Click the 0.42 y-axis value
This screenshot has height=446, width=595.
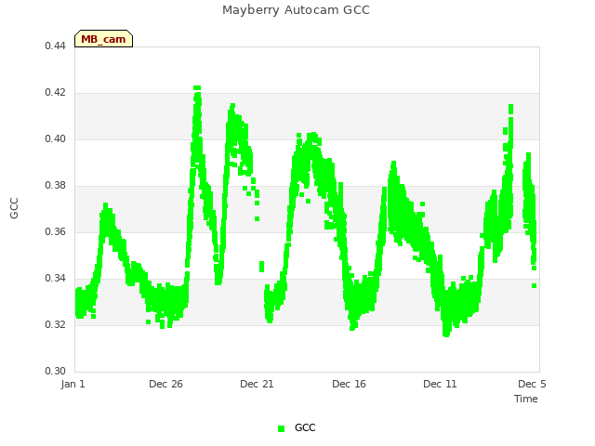(x=56, y=92)
